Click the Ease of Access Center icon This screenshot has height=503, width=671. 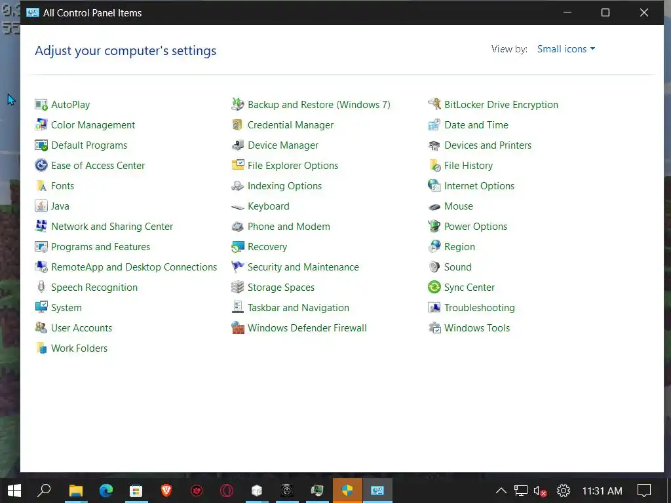click(x=41, y=166)
